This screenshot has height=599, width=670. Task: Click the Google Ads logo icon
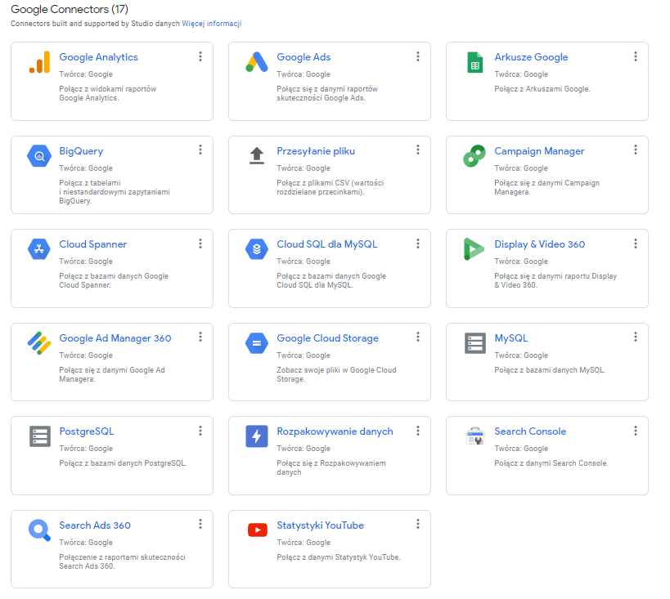coord(257,62)
